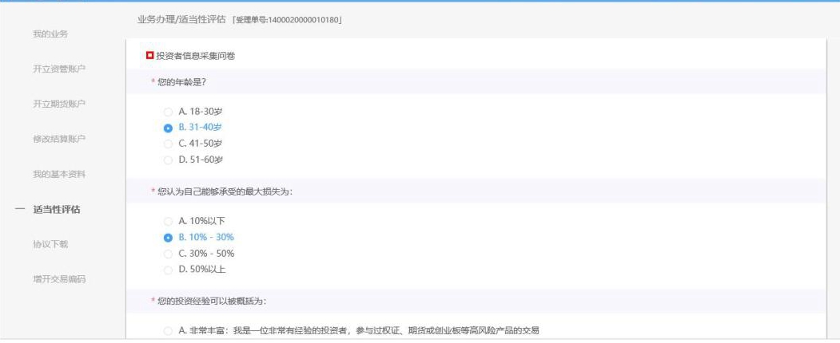Screen dimensions: 840x343
Task: Go to 增开交易编码 sidebar item
Action: coord(59,279)
